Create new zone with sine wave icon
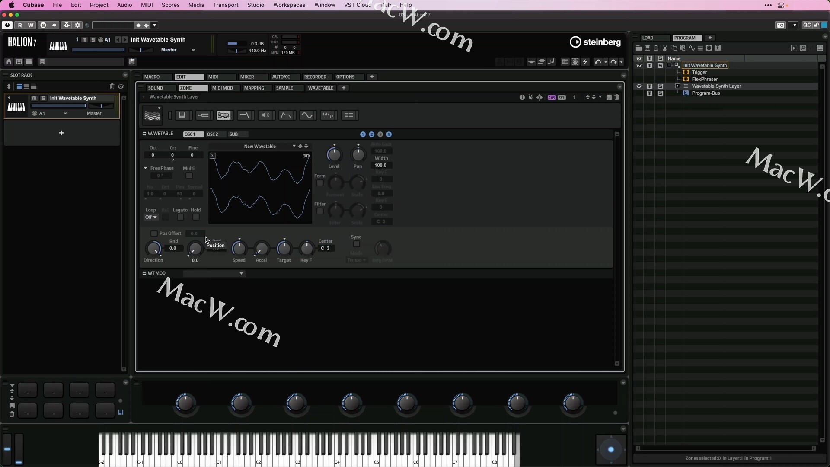The height and width of the screenshot is (467, 830). [691, 48]
